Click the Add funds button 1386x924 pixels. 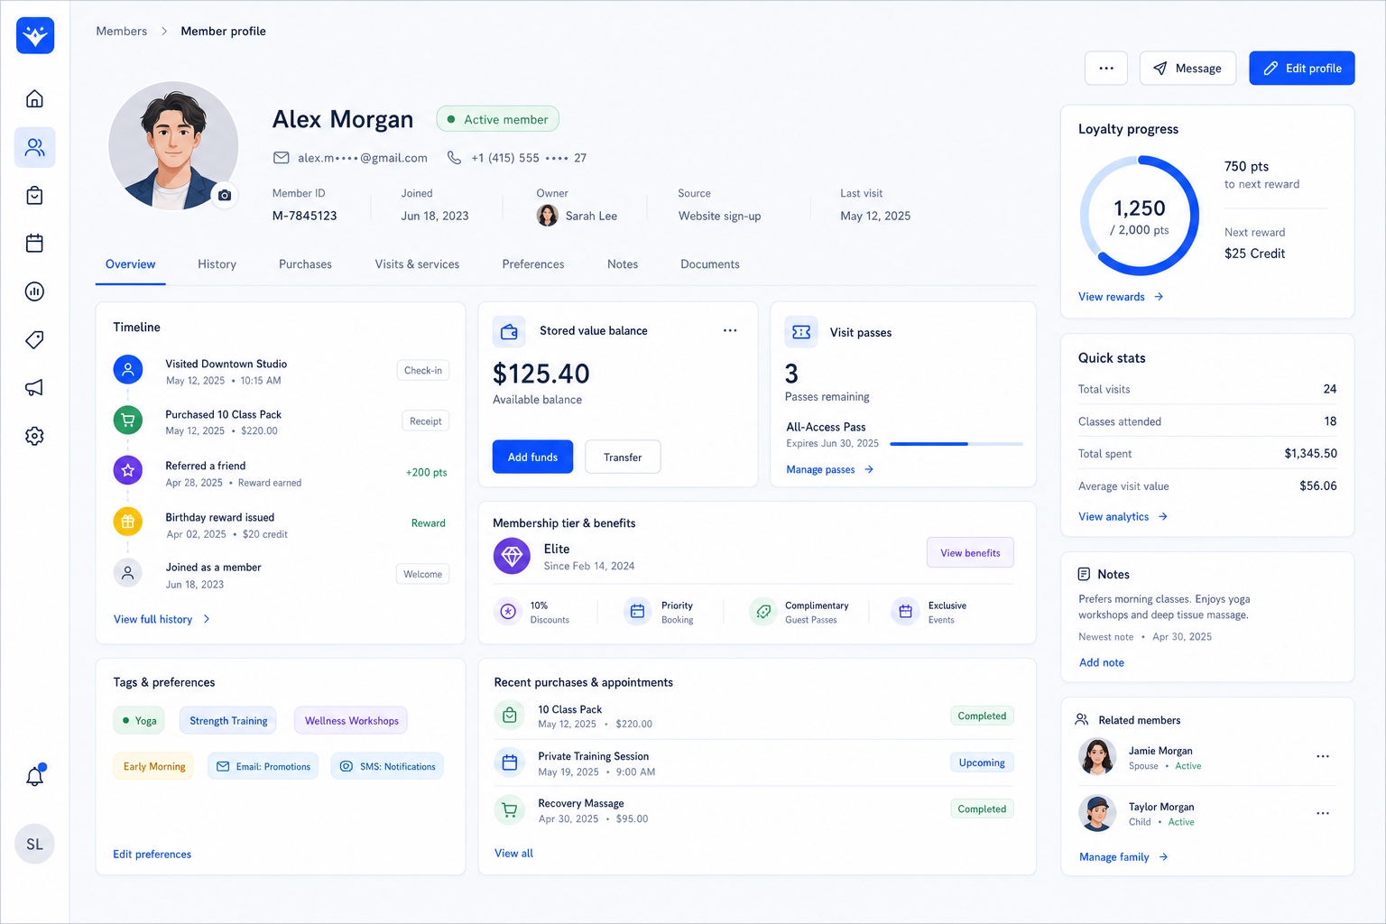[x=532, y=457]
